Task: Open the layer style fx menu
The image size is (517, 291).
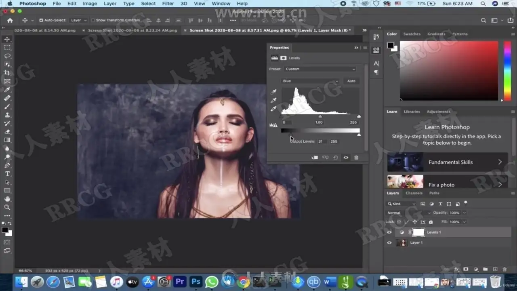Action: click(x=457, y=269)
